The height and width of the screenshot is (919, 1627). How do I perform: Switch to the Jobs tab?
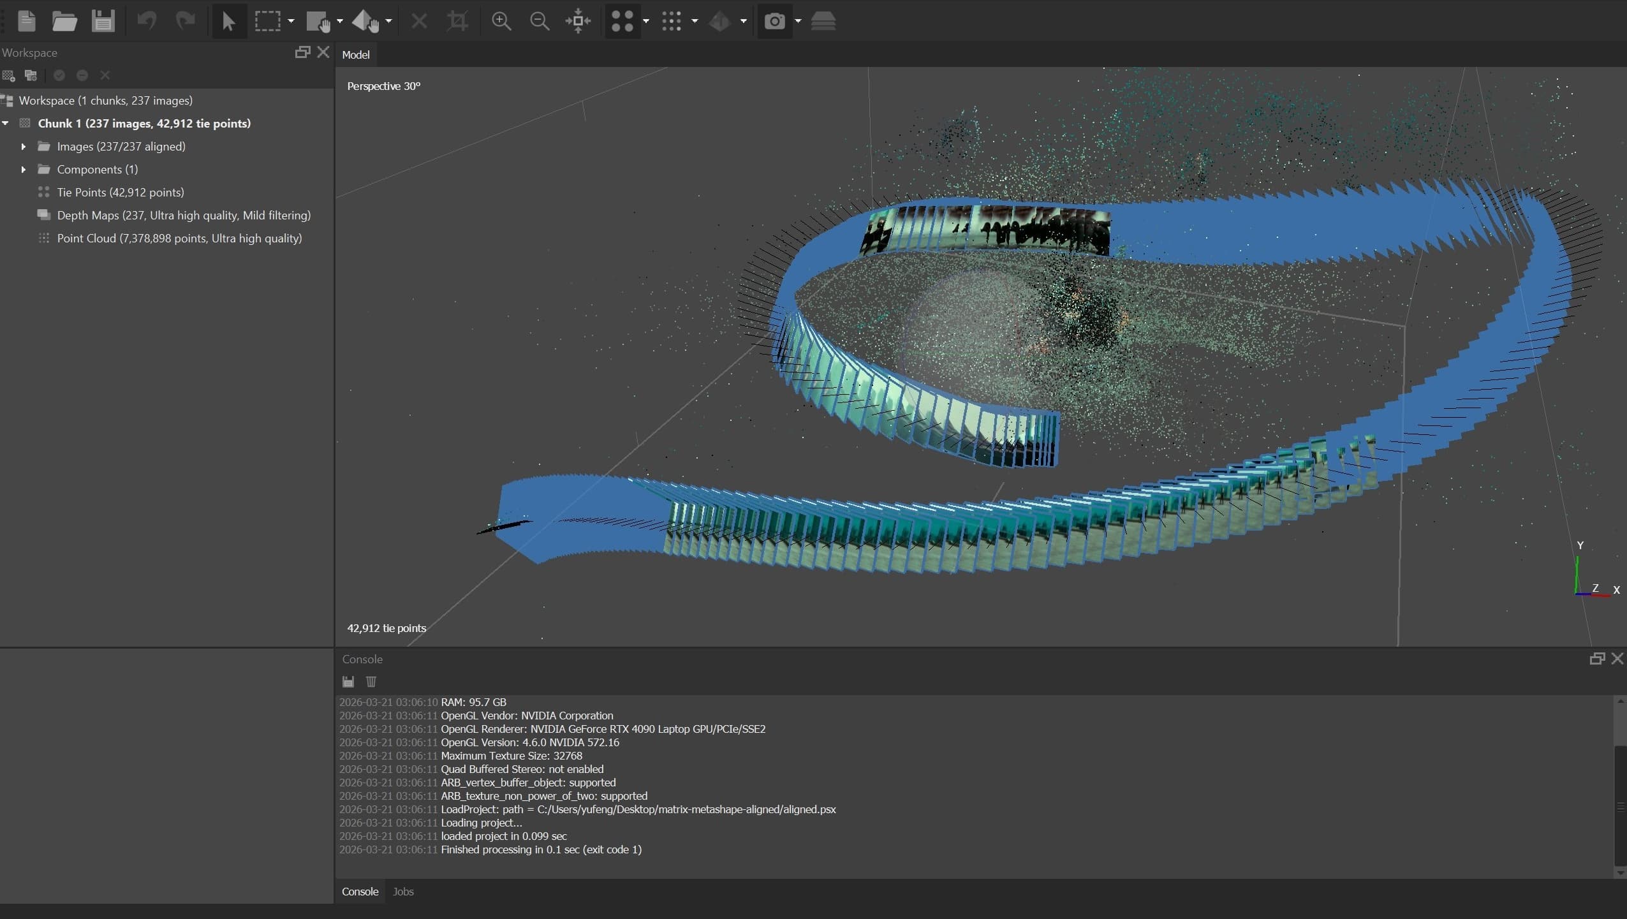402,891
